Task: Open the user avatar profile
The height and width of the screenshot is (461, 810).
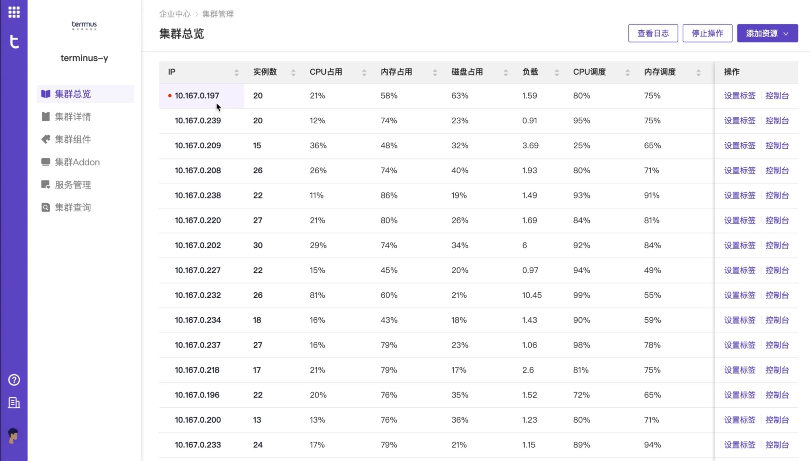Action: [13, 436]
